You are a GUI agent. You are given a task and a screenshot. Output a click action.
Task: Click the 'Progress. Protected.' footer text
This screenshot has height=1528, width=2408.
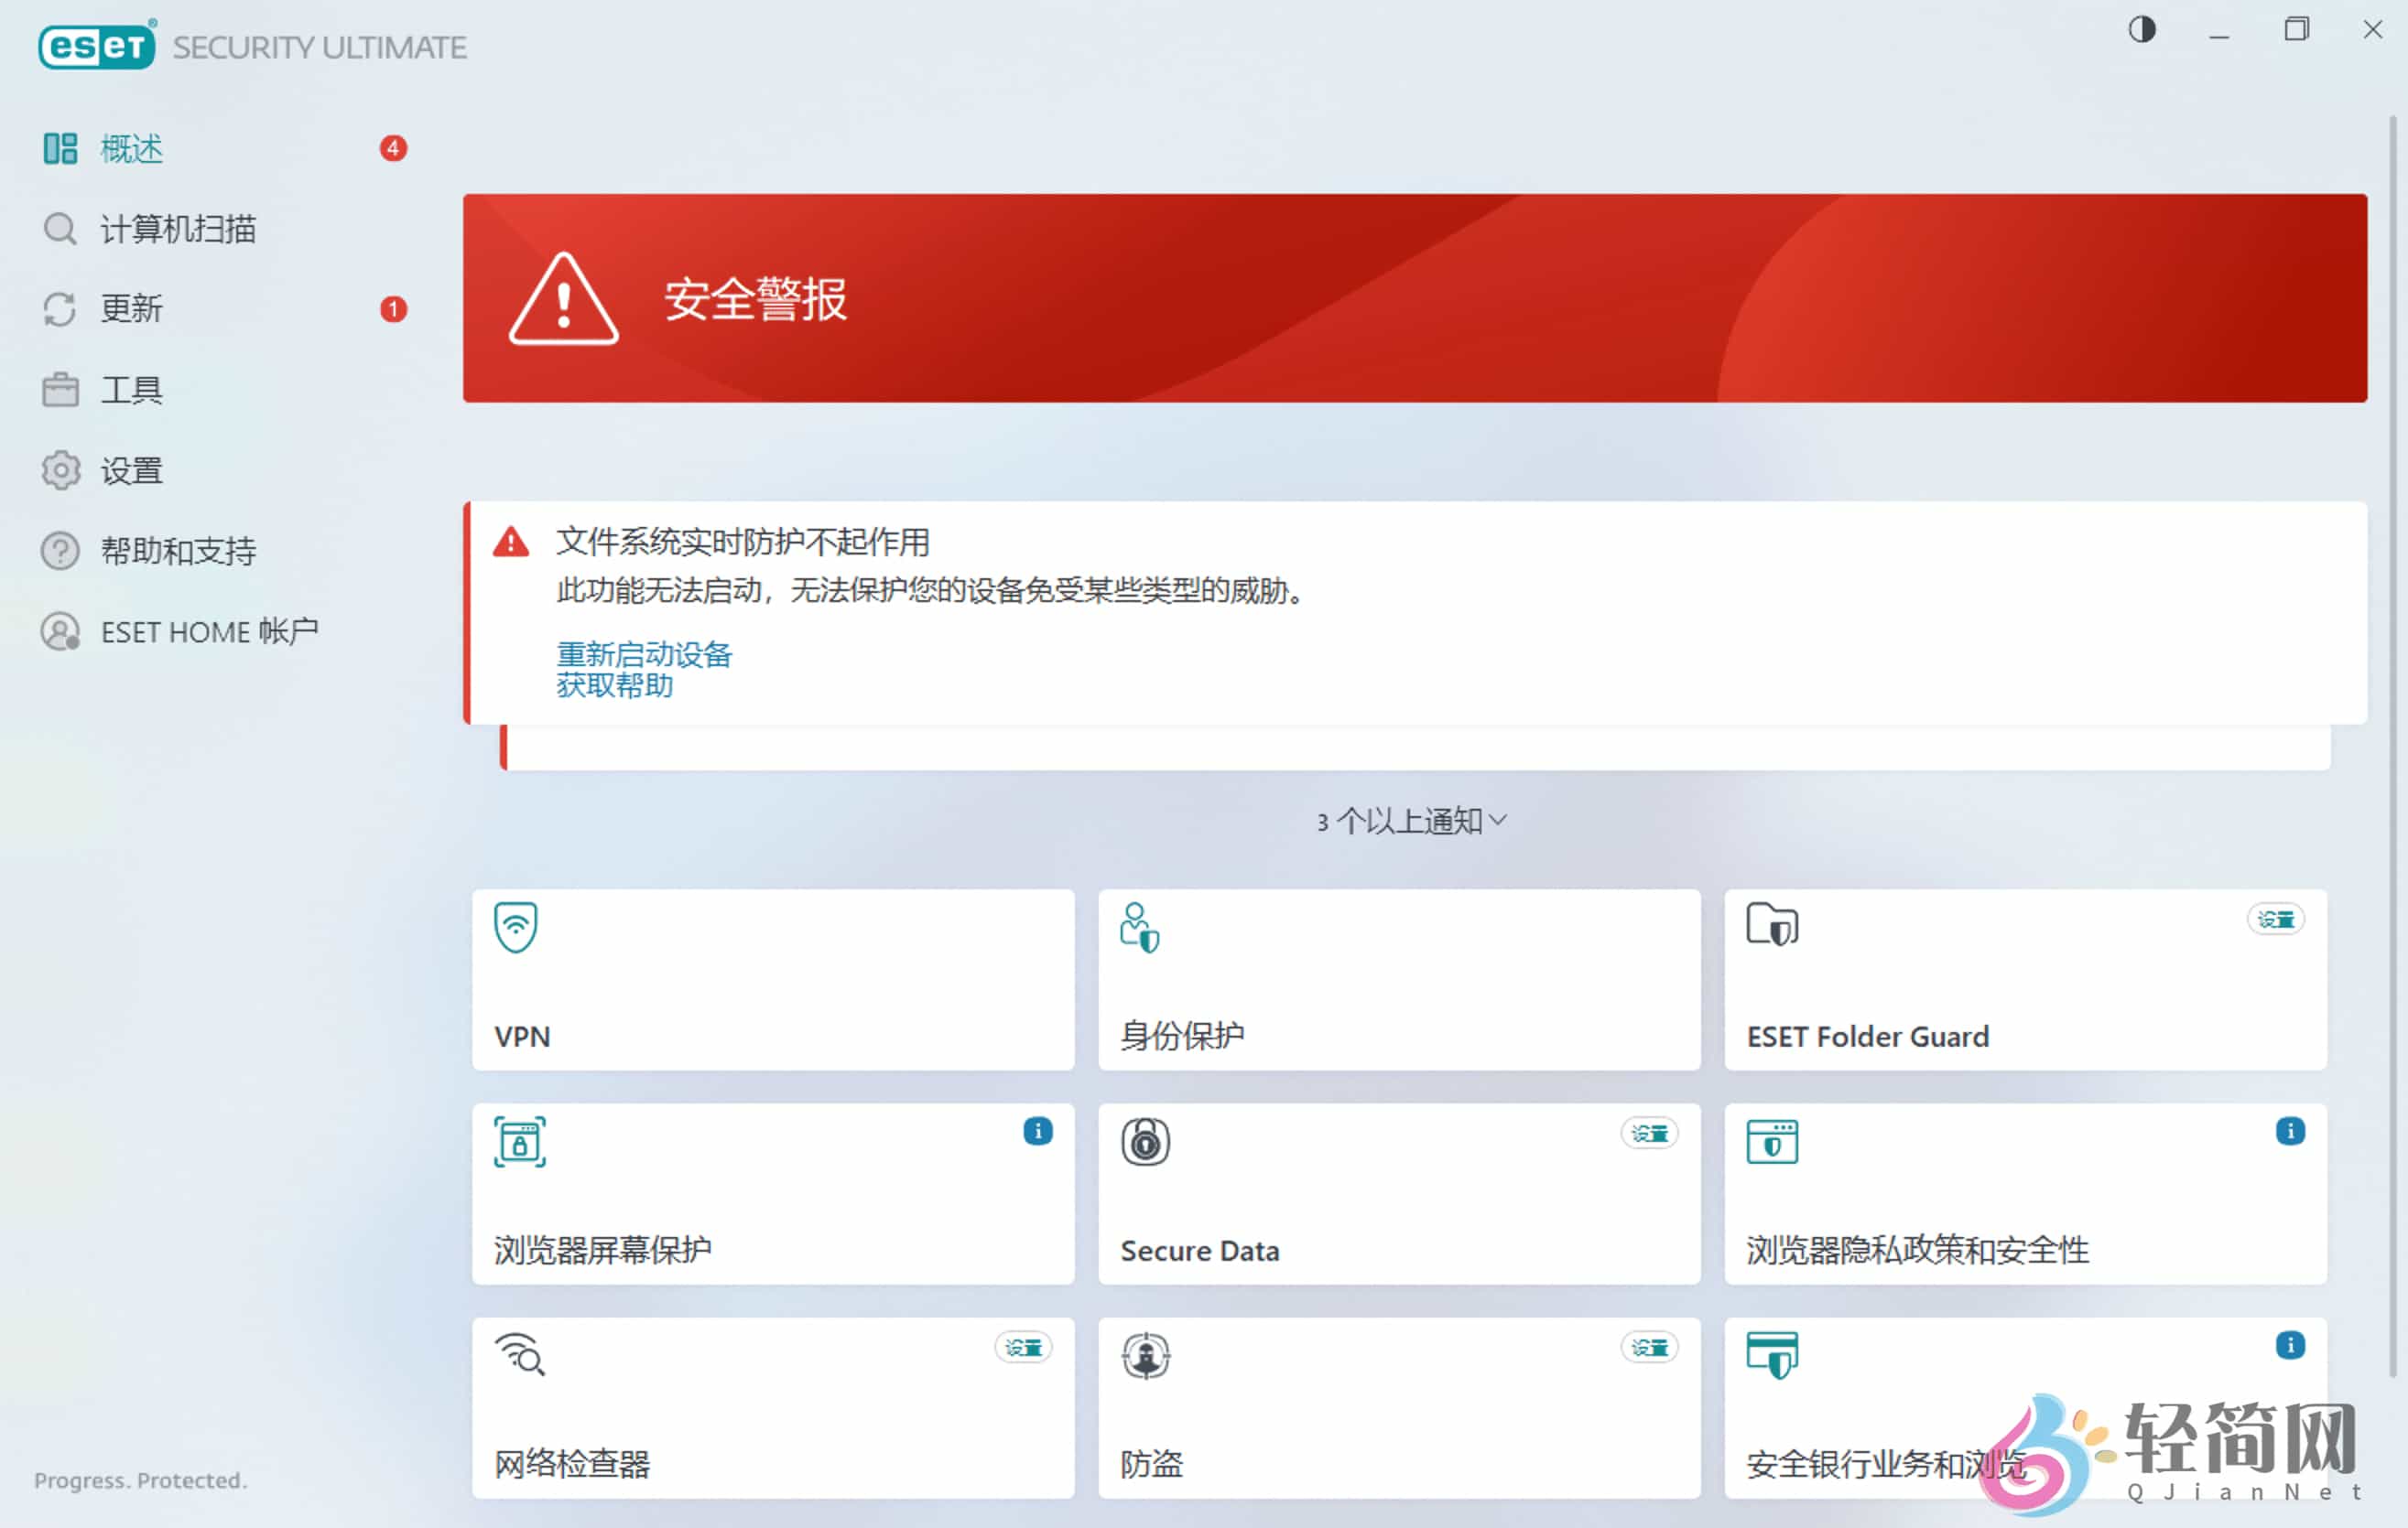pyautogui.click(x=140, y=1480)
